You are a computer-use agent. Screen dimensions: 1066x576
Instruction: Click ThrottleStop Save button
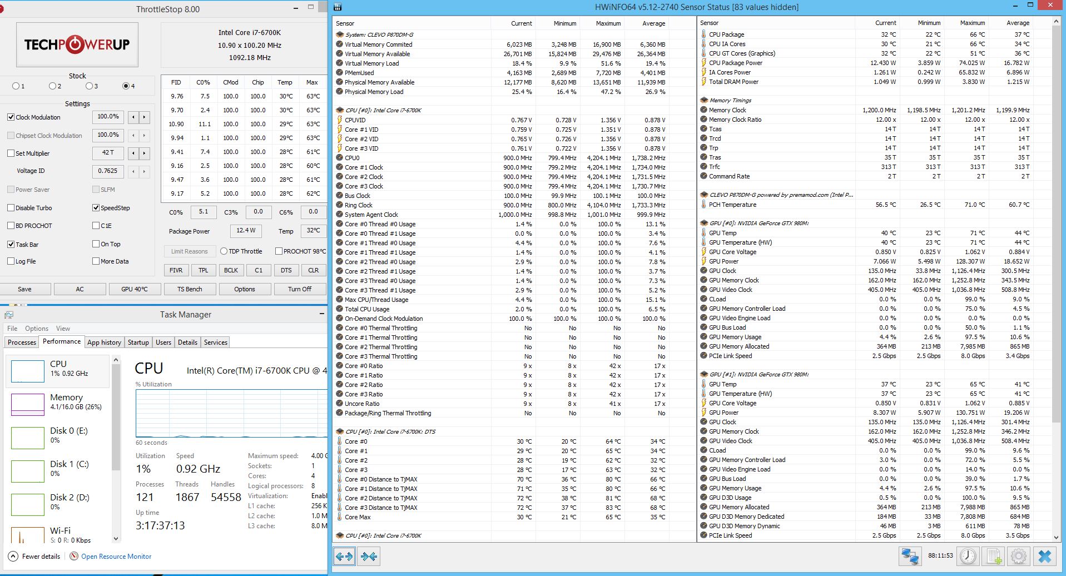[x=25, y=289]
